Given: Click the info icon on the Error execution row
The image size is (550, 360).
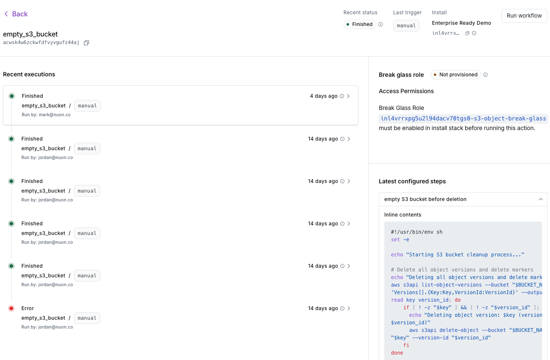Looking at the screenshot, I should 342,308.
